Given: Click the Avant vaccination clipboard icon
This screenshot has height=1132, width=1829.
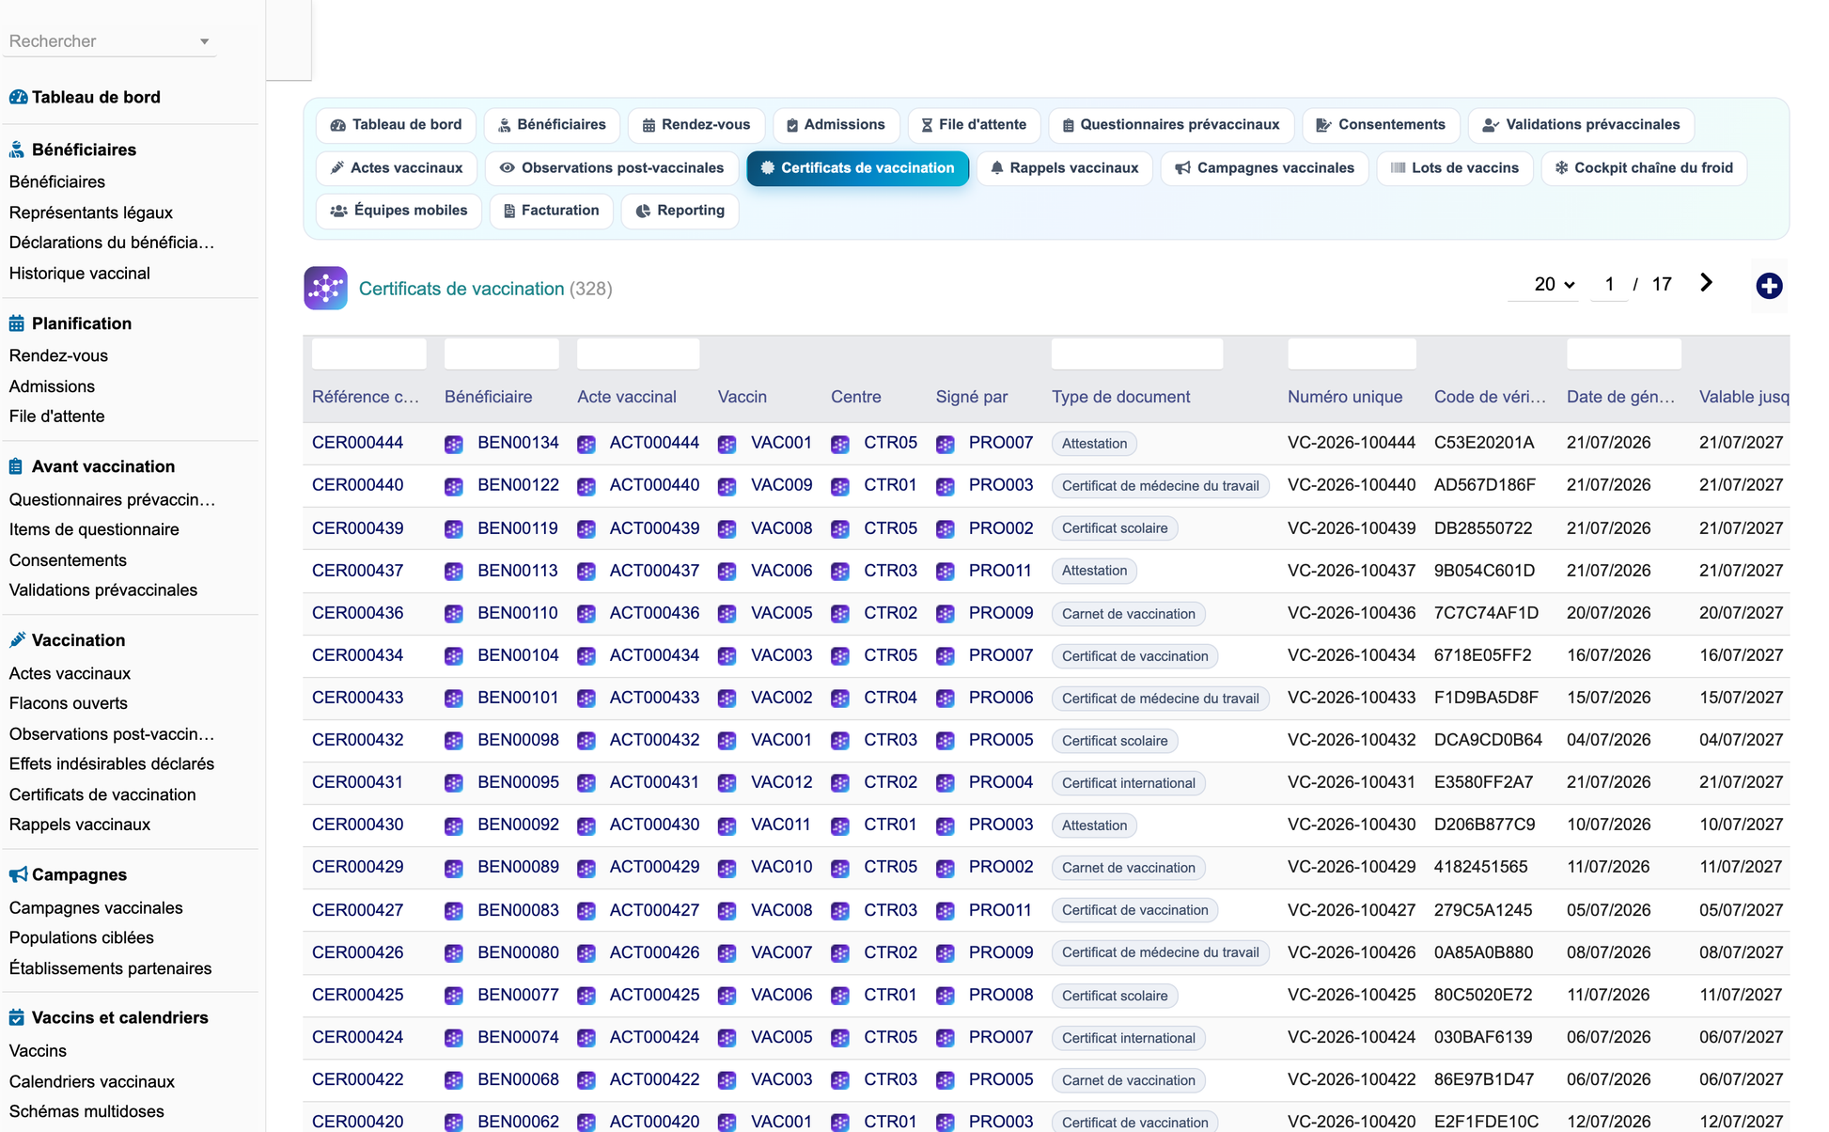Looking at the screenshot, I should point(16,466).
